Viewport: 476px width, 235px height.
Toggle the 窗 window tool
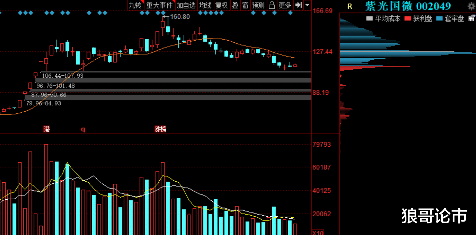coord(245,5)
